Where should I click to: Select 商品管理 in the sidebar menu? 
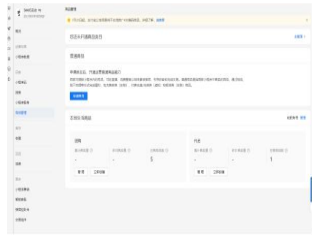click(21, 112)
